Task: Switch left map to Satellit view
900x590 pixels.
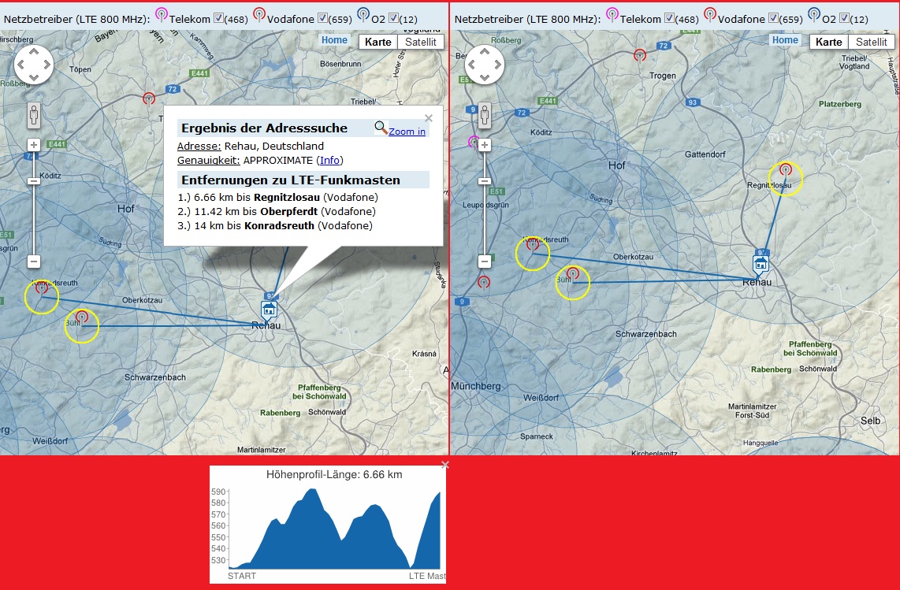Action: [x=421, y=42]
